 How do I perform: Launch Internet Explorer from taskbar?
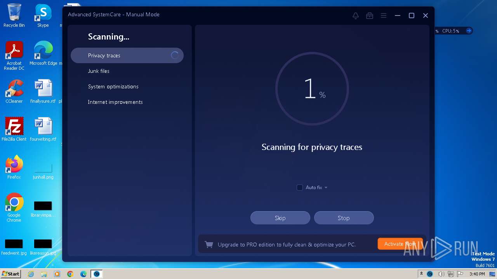click(31, 274)
